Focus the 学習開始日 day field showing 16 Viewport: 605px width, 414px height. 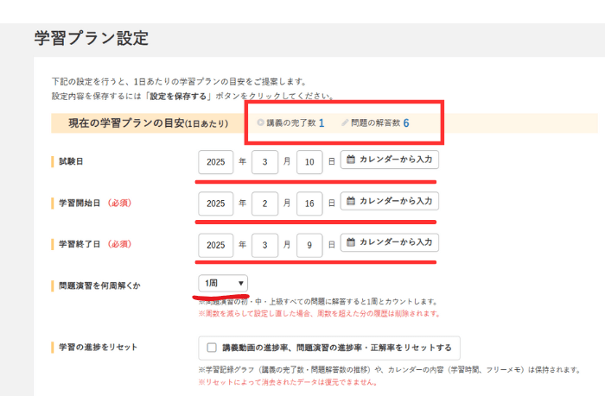click(x=309, y=204)
